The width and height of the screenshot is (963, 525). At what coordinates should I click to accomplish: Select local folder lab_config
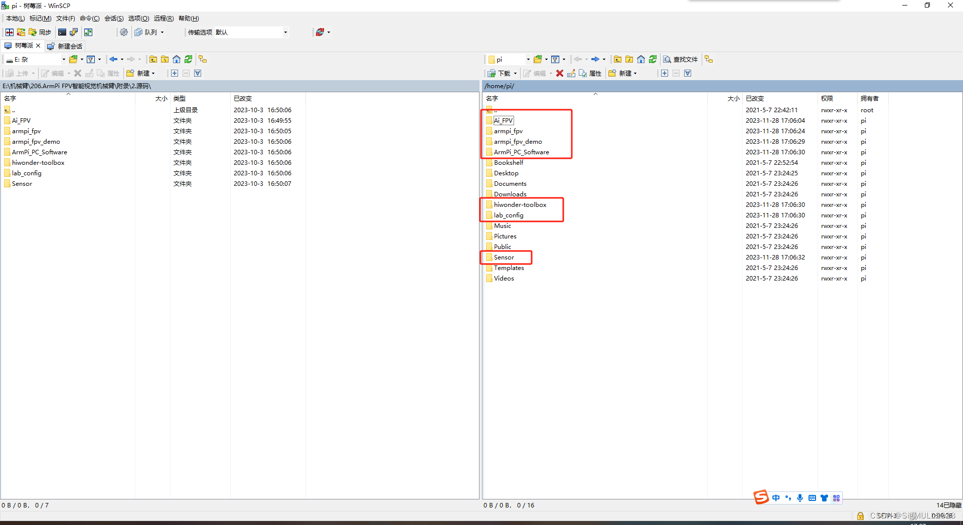pyautogui.click(x=27, y=173)
